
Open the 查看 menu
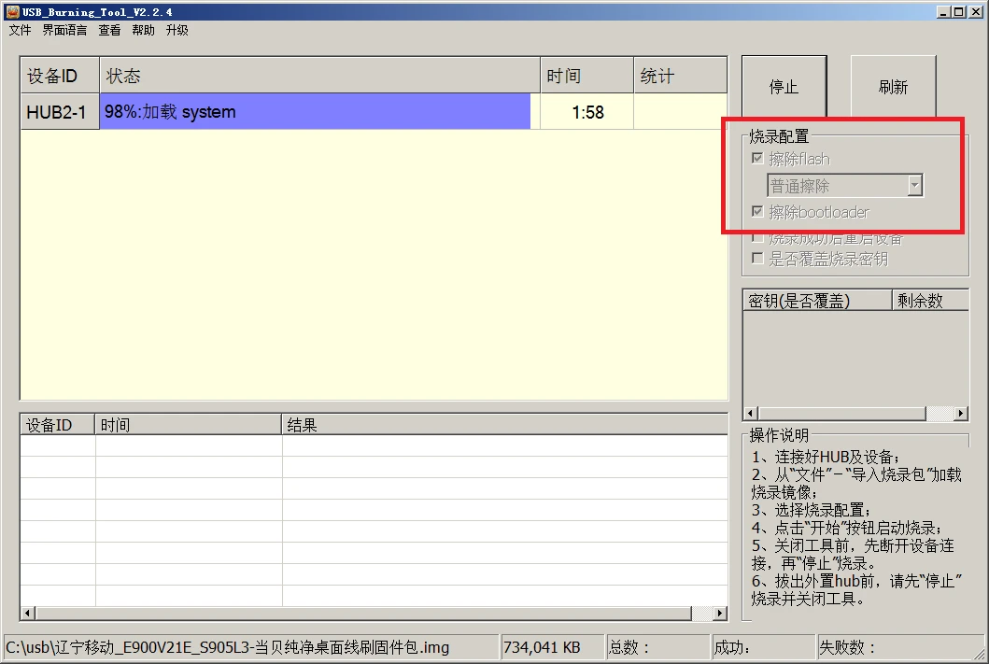[x=109, y=30]
